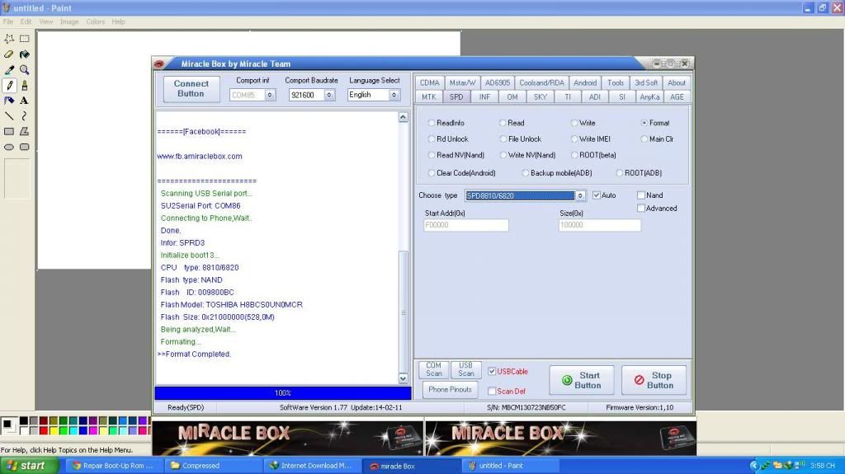Click the Stop Button
This screenshot has height=474, width=845.
coord(654,380)
